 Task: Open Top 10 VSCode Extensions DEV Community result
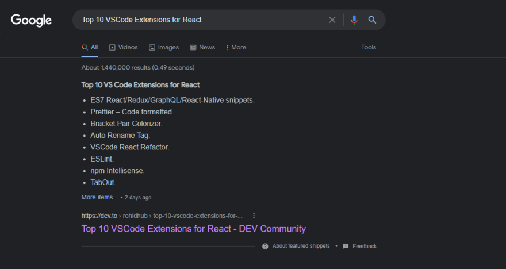click(x=194, y=229)
